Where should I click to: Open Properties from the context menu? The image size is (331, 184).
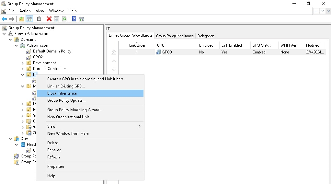90,167
